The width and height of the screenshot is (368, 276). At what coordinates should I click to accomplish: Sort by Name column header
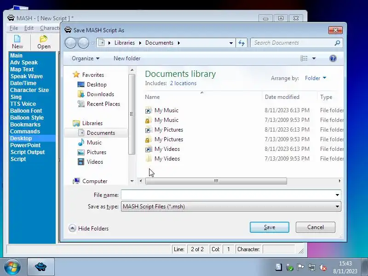(152, 97)
